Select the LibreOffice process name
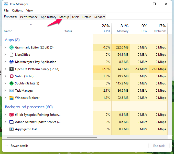 (23, 55)
